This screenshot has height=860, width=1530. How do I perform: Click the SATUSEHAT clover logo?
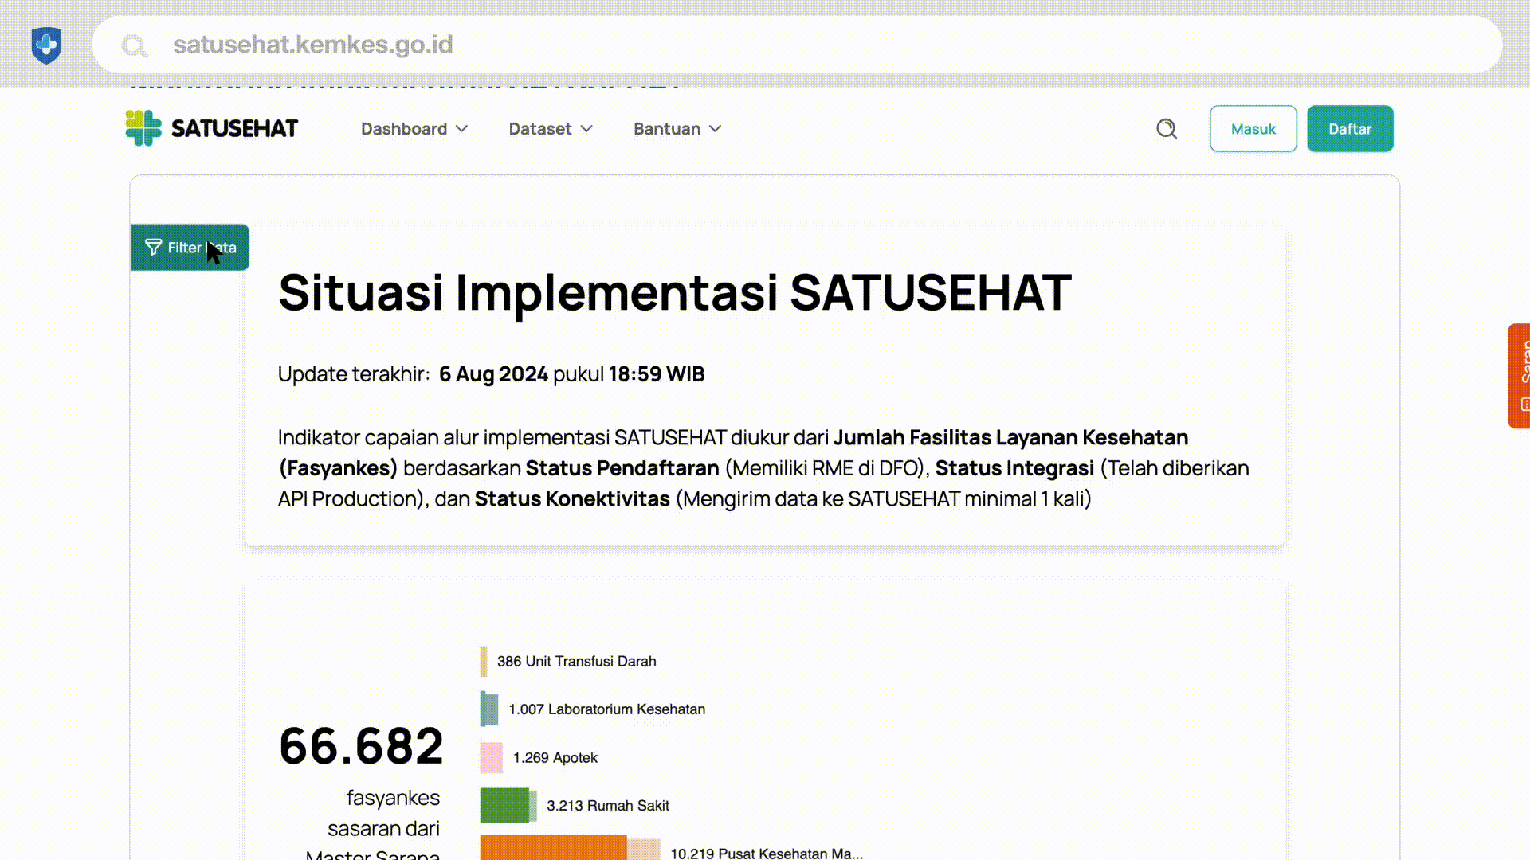pyautogui.click(x=143, y=128)
